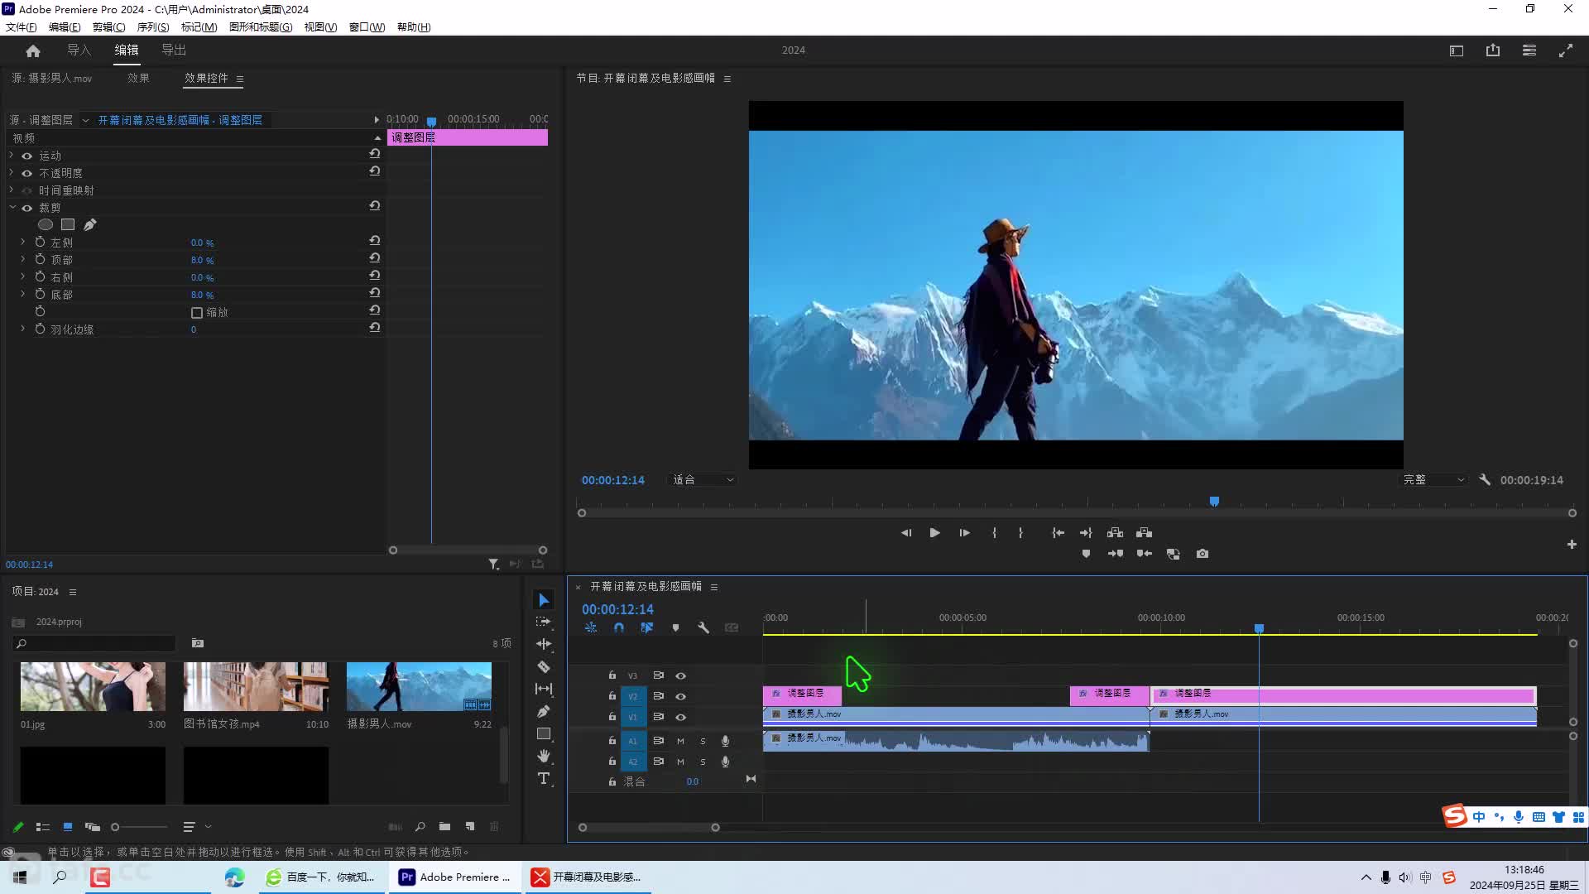The image size is (1589, 894).
Task: Open the Sequence menu
Action: (152, 27)
